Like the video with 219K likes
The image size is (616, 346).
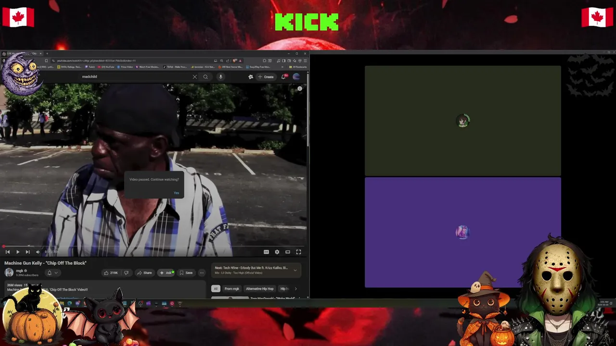[x=111, y=272]
